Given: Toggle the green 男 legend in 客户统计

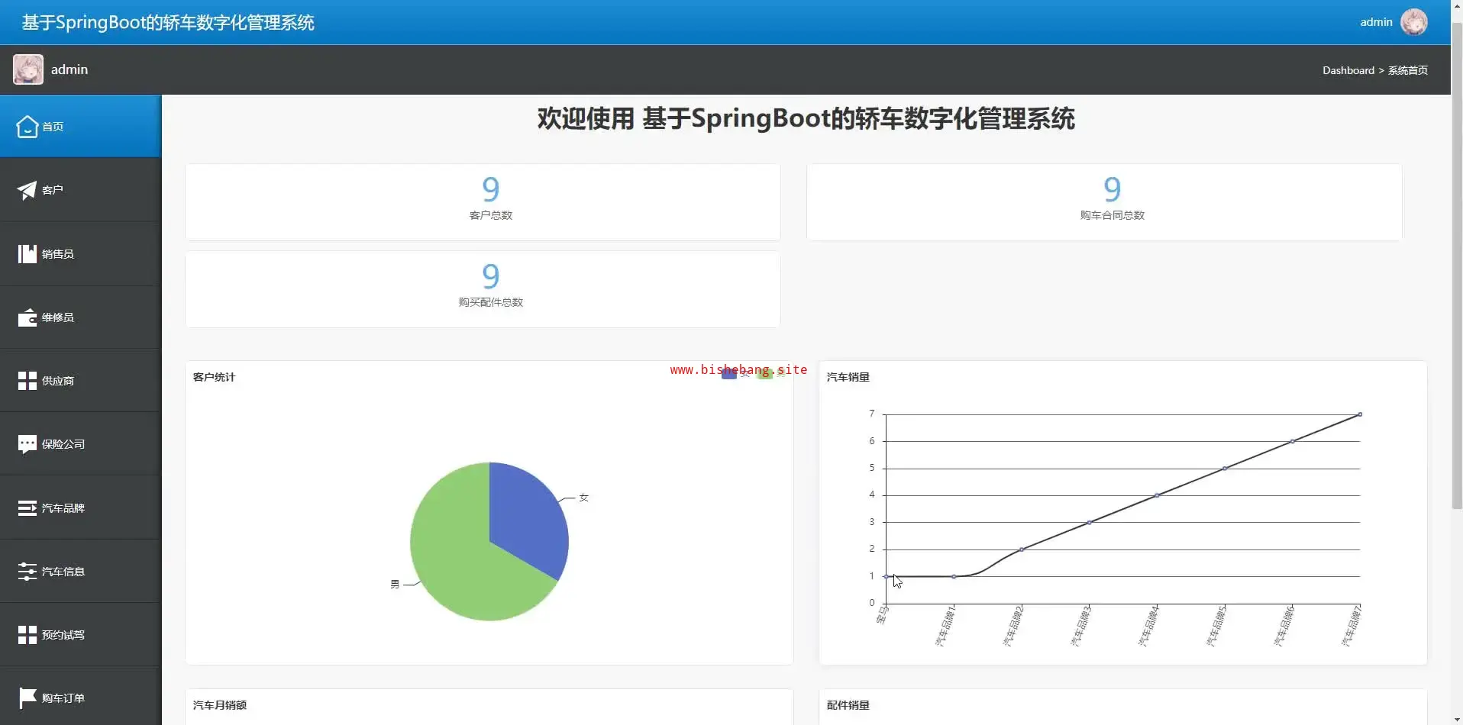Looking at the screenshot, I should coord(764,374).
